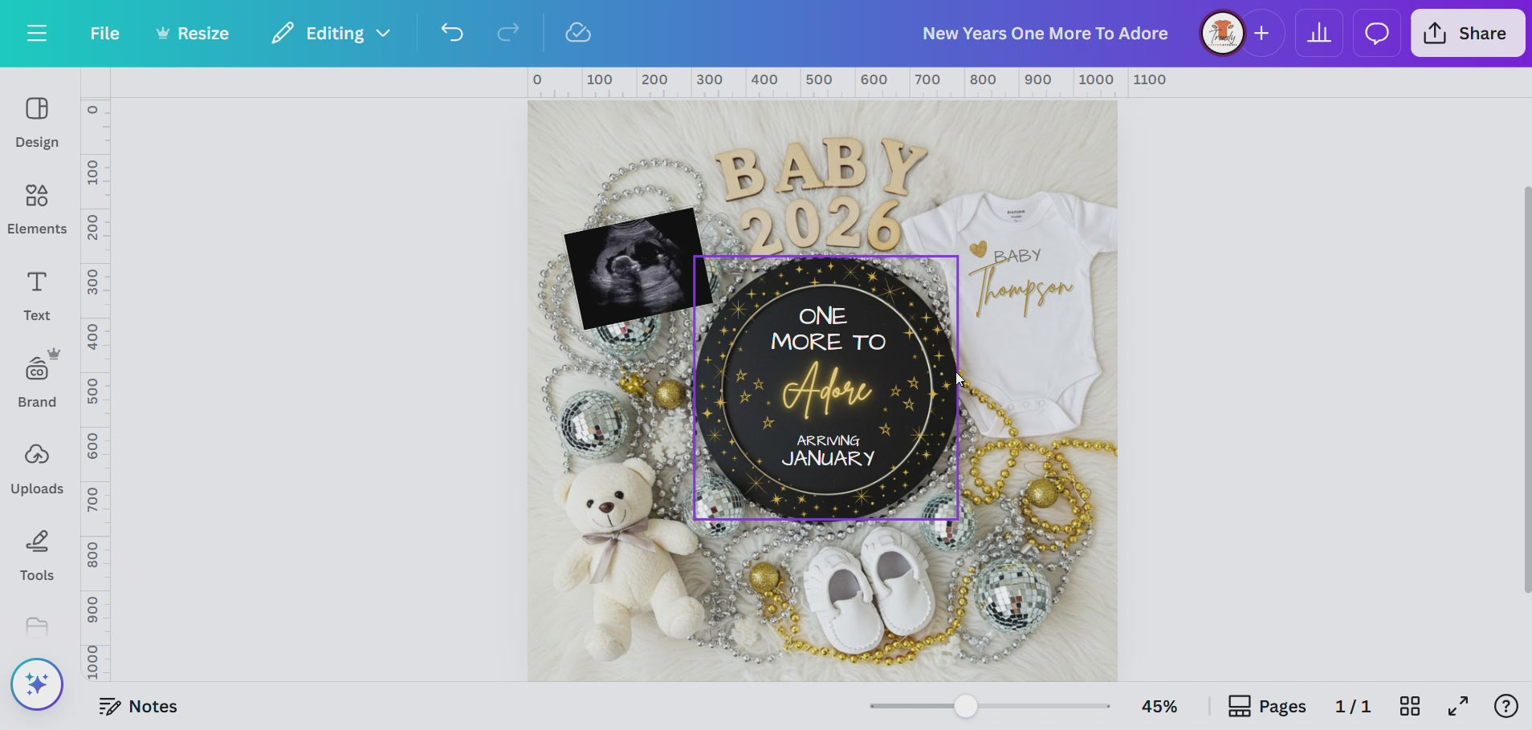Open the Uploads panel
Image resolution: width=1532 pixels, height=730 pixels.
(37, 469)
